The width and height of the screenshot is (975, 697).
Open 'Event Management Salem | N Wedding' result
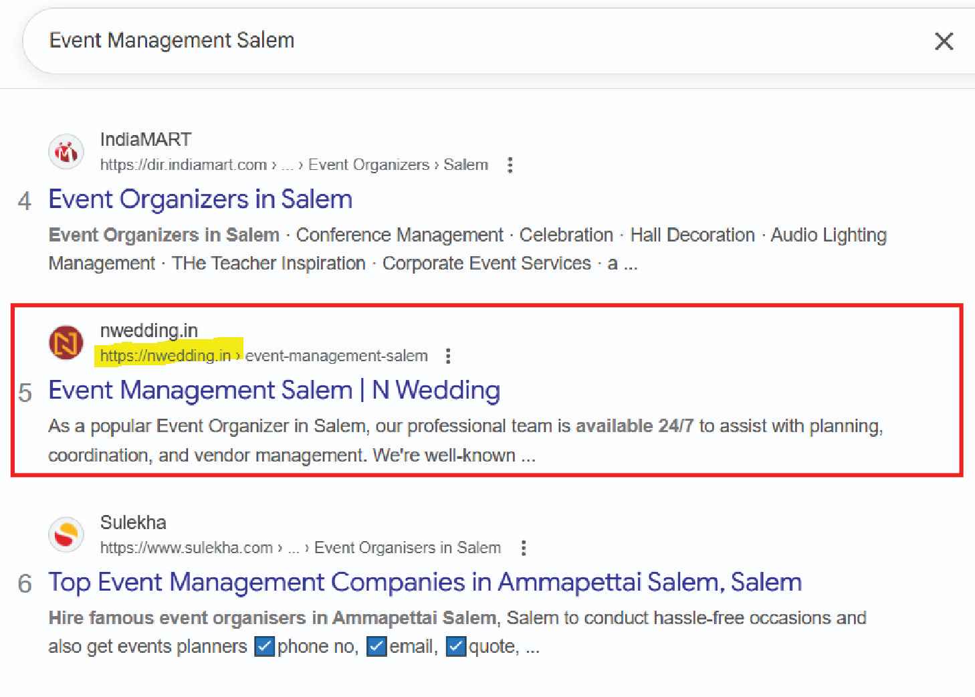(274, 390)
